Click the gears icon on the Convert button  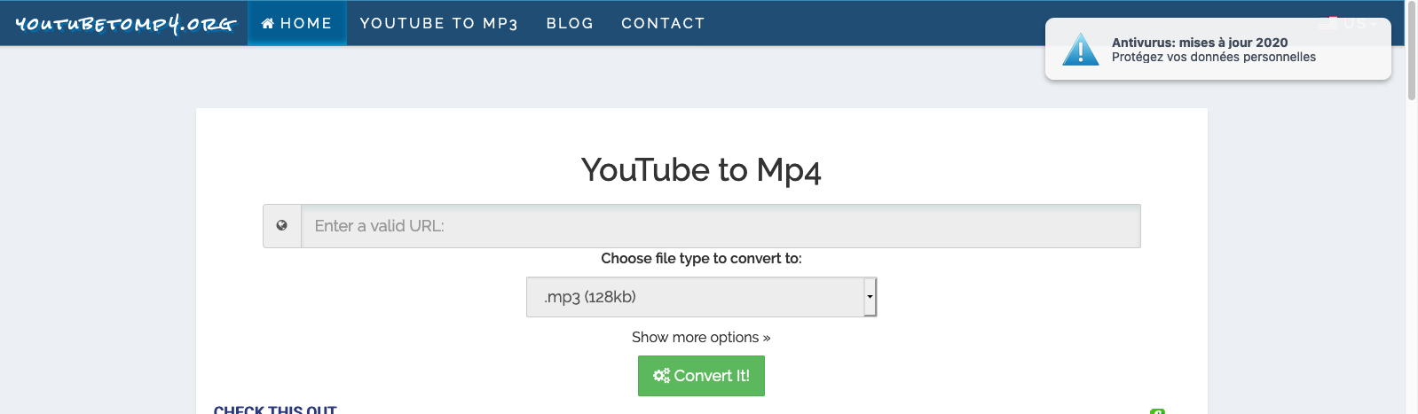click(661, 376)
